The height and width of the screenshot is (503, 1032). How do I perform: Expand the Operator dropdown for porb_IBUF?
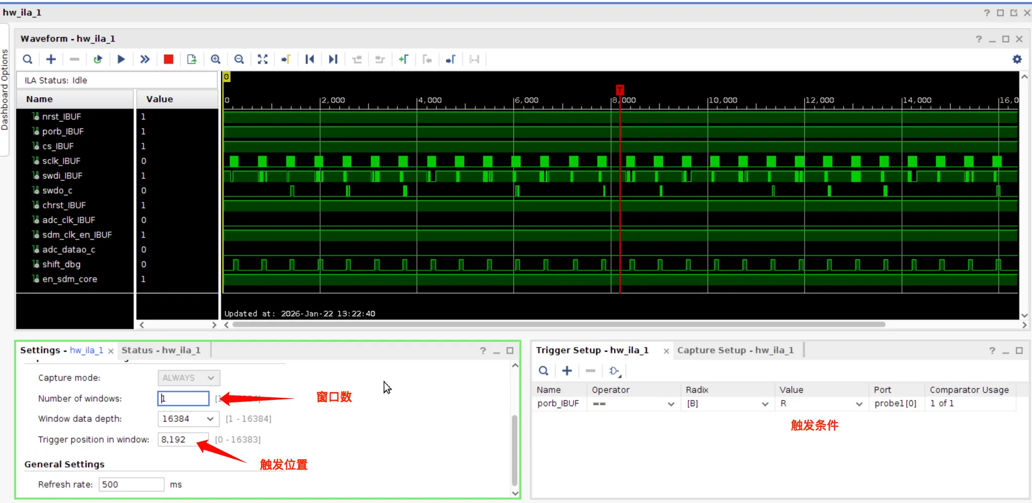coord(671,404)
